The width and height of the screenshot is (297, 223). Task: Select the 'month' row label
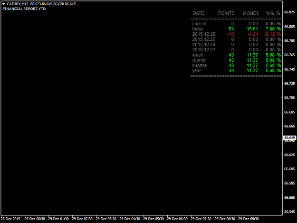coord(199,60)
